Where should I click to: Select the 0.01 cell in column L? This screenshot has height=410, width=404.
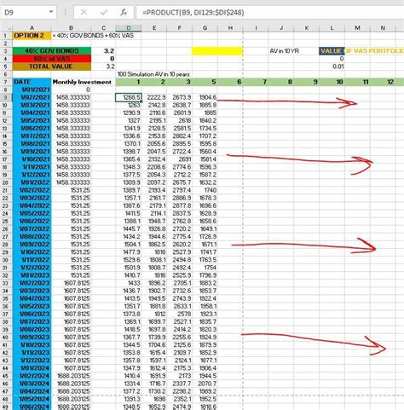click(332, 66)
